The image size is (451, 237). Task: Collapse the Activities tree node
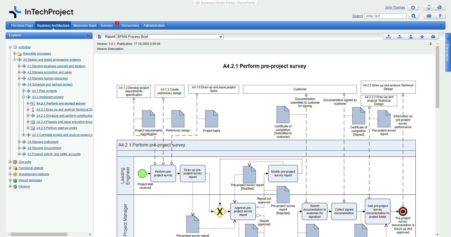pos(10,47)
